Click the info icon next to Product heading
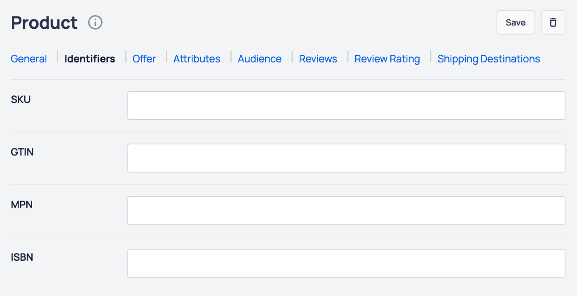This screenshot has height=296, width=577. click(x=95, y=23)
